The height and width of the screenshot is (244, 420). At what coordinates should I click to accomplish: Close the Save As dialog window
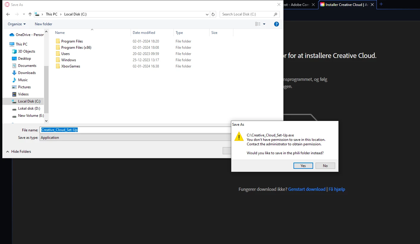pos(279,4)
